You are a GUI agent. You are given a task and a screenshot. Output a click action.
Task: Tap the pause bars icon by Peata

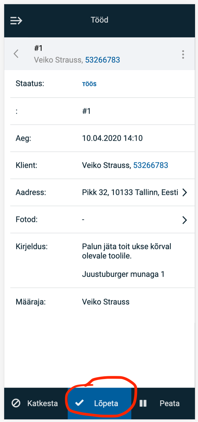tap(143, 403)
